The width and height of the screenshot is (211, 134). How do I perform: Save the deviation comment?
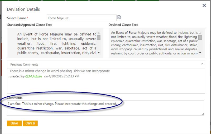point(14,123)
